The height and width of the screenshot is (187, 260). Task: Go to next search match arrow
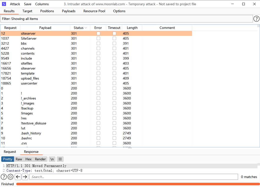[x=25, y=177]
